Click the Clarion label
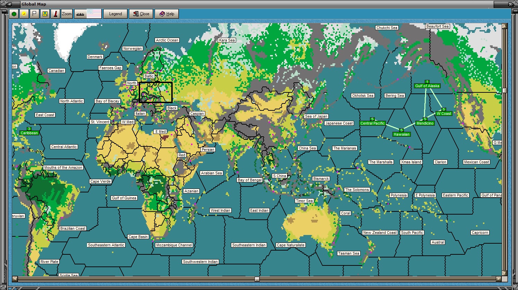The height and width of the screenshot is (290, 518). [x=440, y=162]
